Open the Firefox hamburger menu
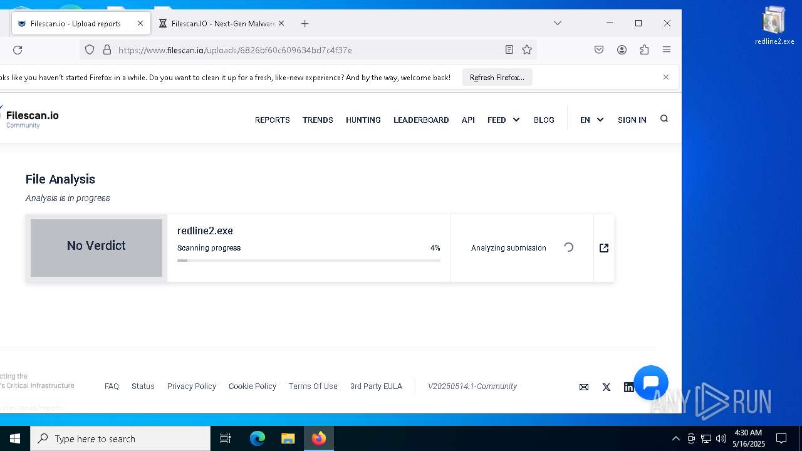 (667, 49)
